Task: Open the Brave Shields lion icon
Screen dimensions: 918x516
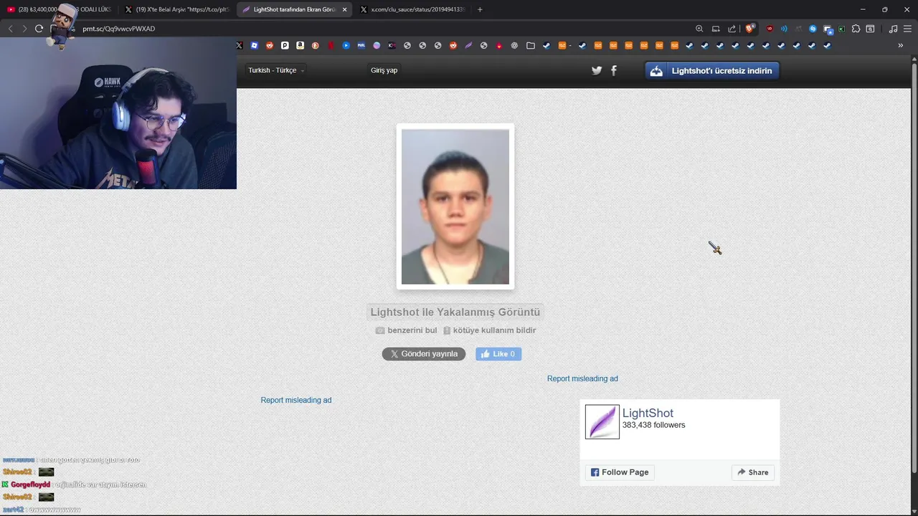Action: 749,29
